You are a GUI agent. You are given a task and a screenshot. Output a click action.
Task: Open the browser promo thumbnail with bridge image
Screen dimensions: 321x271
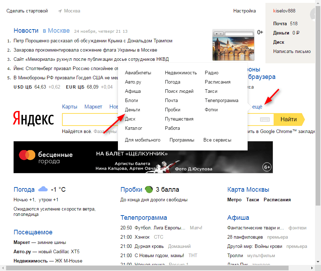click(233, 45)
